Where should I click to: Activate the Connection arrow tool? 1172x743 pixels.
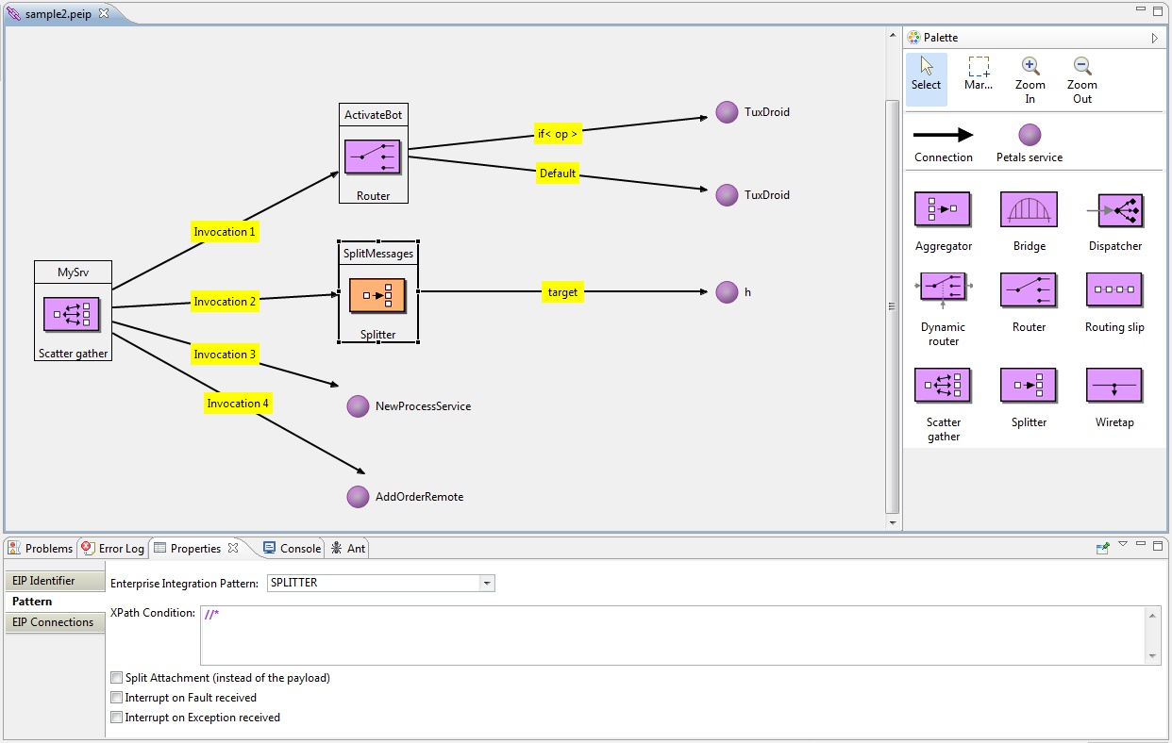(x=943, y=136)
